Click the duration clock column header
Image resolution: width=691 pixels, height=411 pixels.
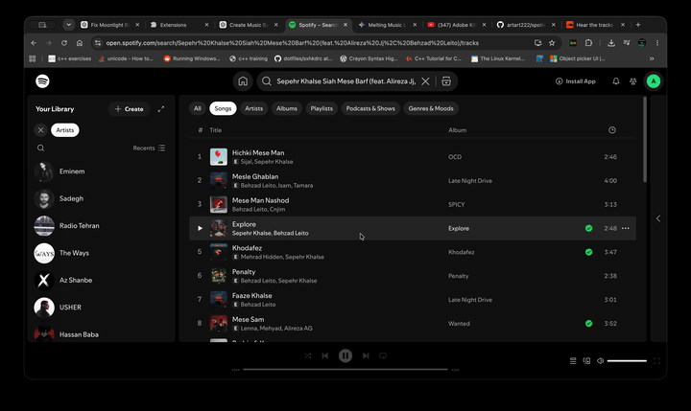pyautogui.click(x=612, y=129)
